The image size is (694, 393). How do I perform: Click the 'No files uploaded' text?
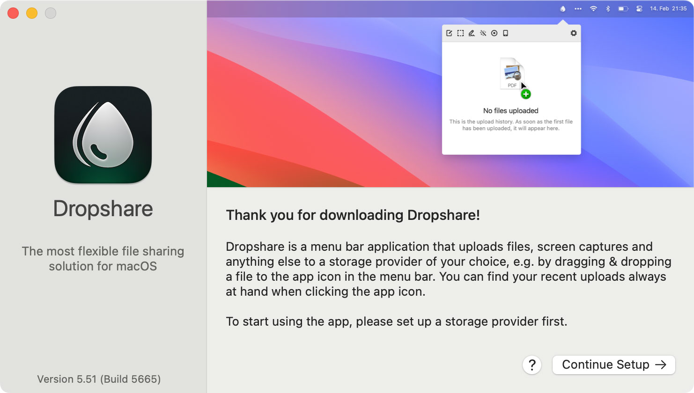click(x=511, y=111)
